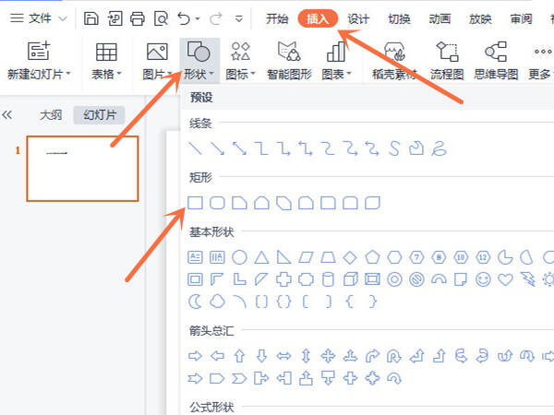The width and height of the screenshot is (554, 415).
Task: Click the print preview icon
Action: pyautogui.click(x=161, y=18)
